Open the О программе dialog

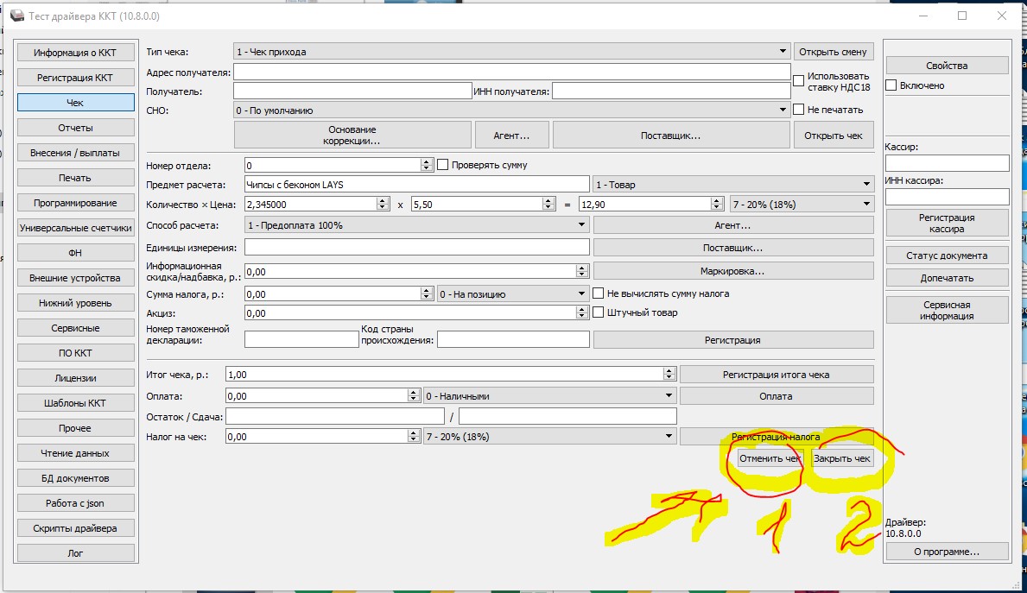[947, 552]
